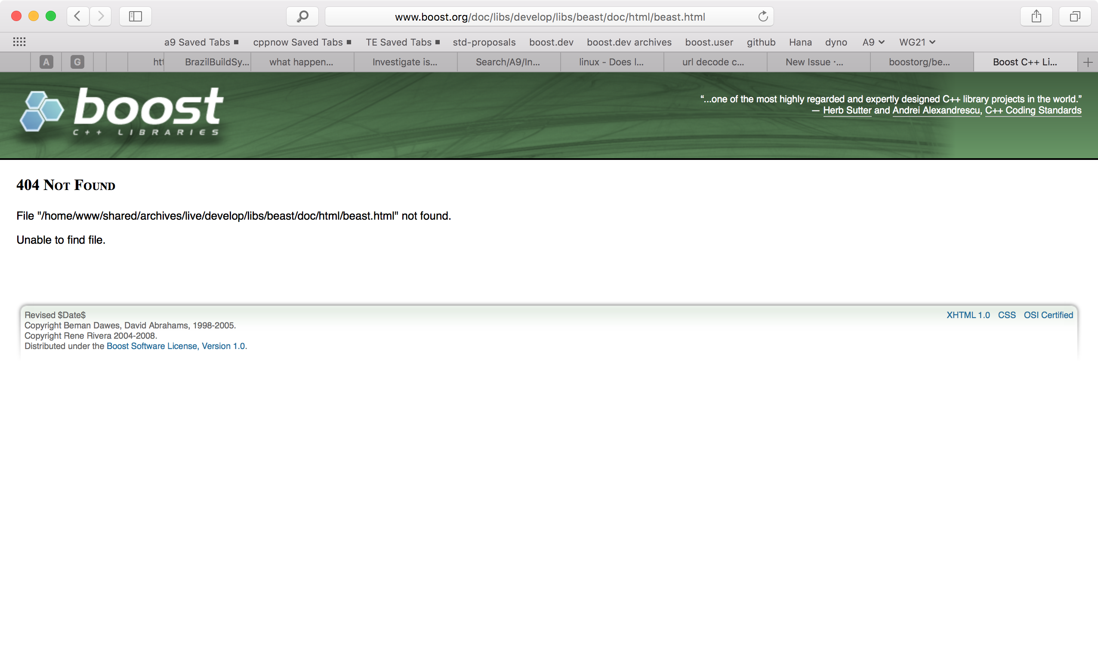Viewport: 1098px width, 668px height.
Task: Follow the Herb Sutter link
Action: (x=847, y=110)
